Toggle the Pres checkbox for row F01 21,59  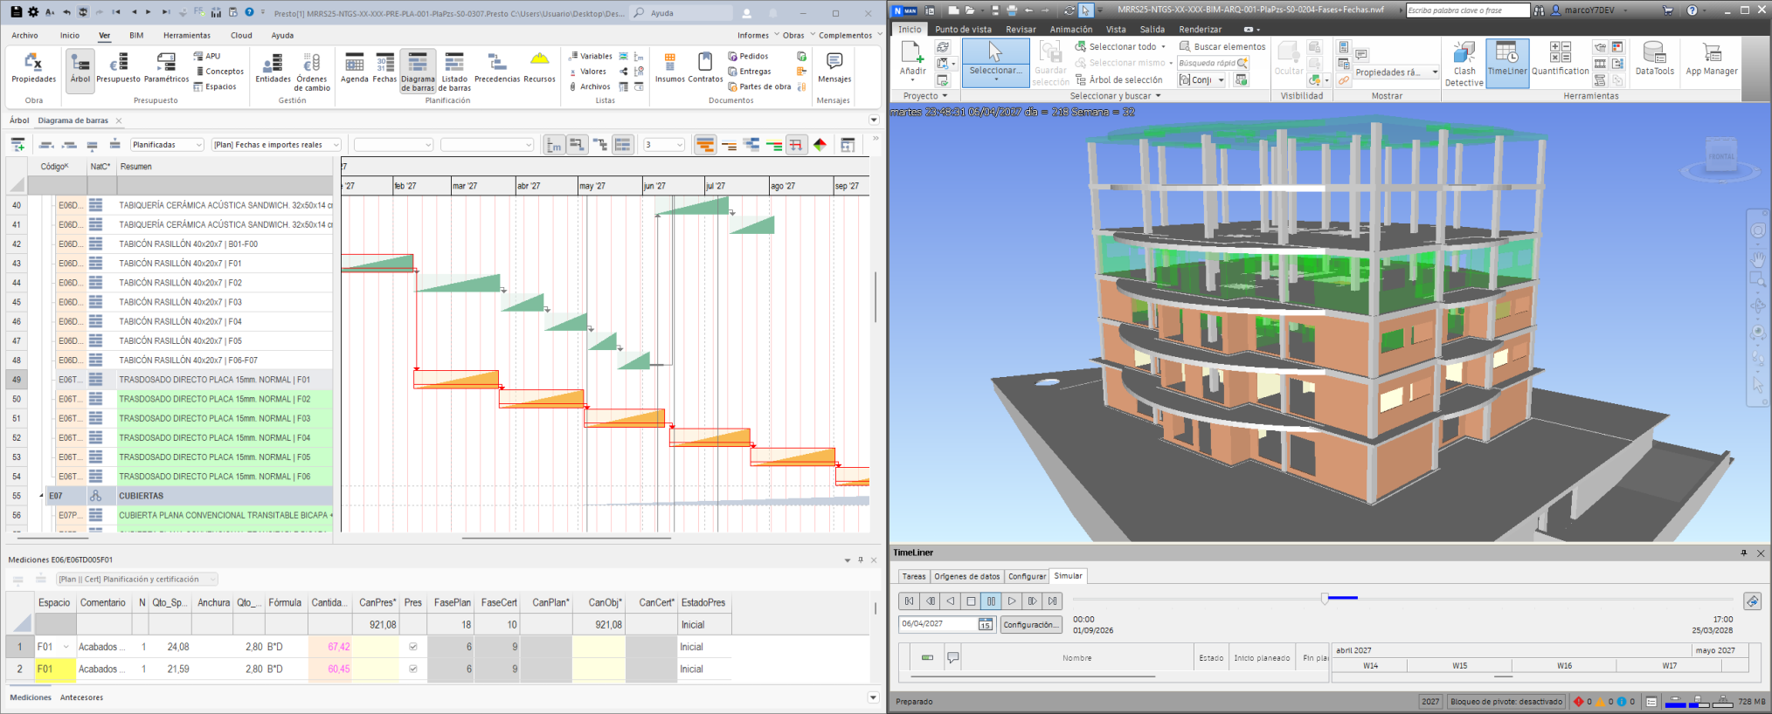click(x=413, y=669)
